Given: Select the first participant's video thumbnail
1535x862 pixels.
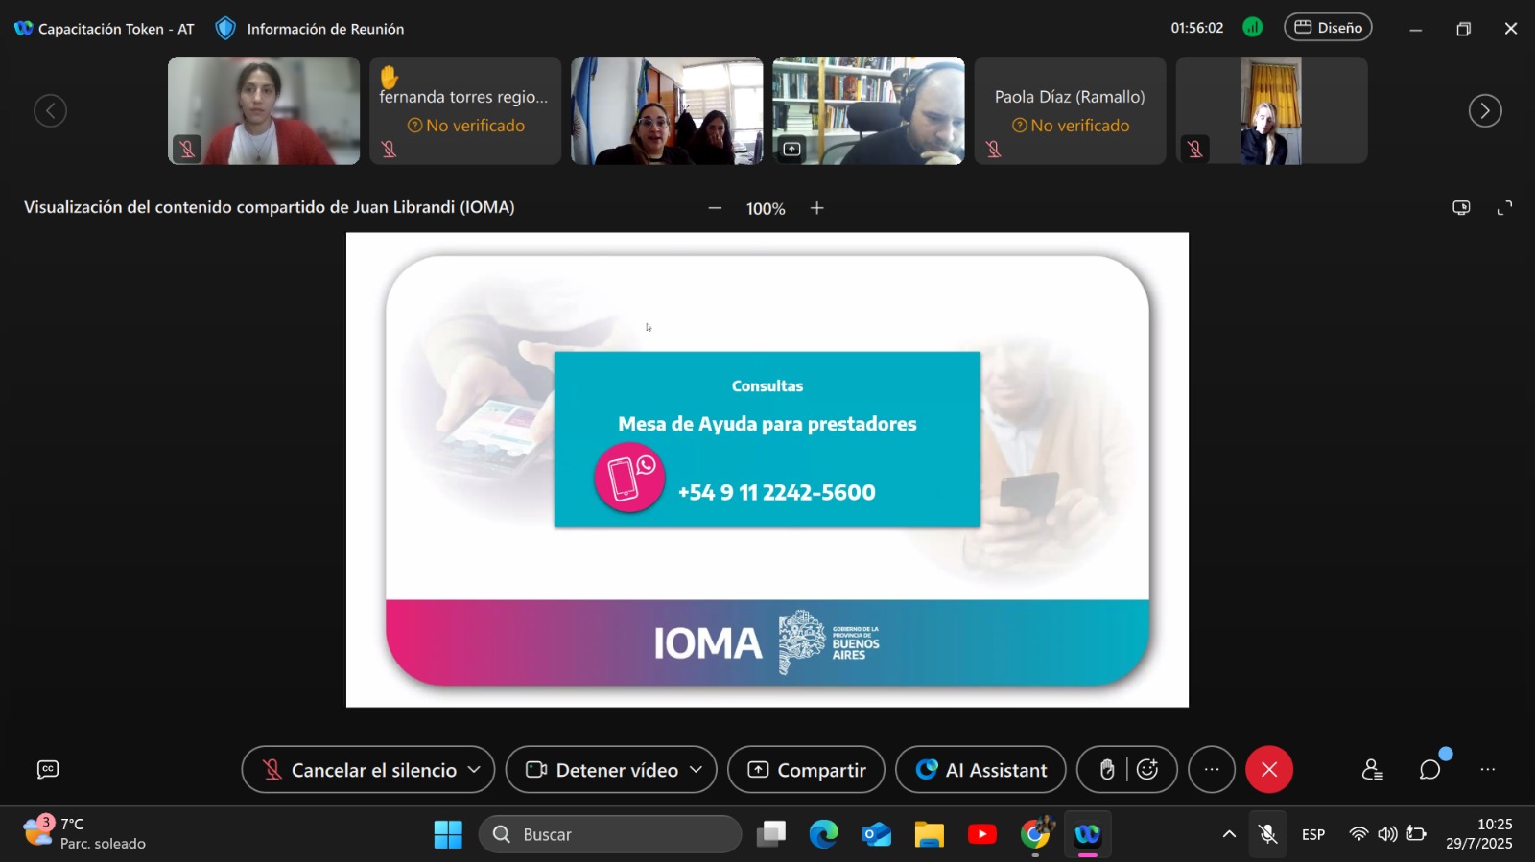Looking at the screenshot, I should coord(264,110).
